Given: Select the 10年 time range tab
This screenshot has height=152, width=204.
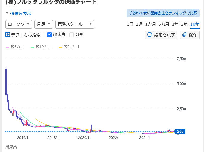Looking at the screenshot, I should pos(195,24).
